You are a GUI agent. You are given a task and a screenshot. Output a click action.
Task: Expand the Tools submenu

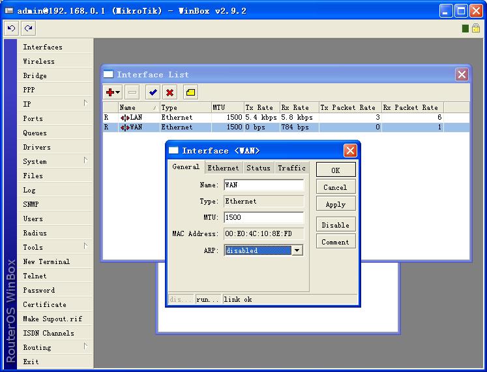click(55, 247)
